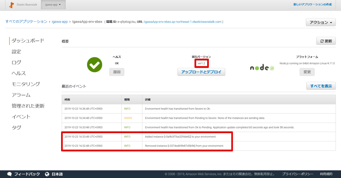Click the アップロードとデプロイ button
This screenshot has width=341, height=178.
click(x=201, y=72)
